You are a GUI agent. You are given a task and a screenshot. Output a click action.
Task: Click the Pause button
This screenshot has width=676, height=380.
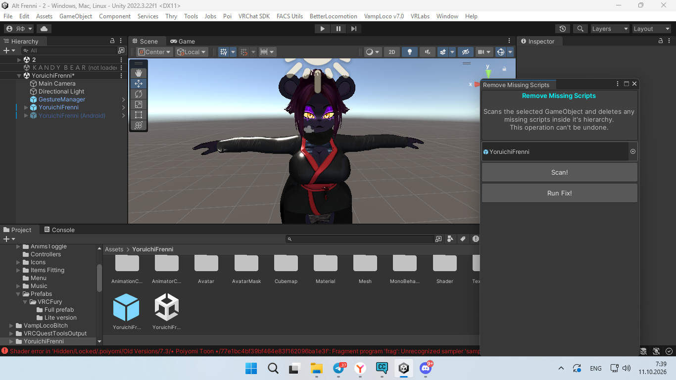point(338,29)
